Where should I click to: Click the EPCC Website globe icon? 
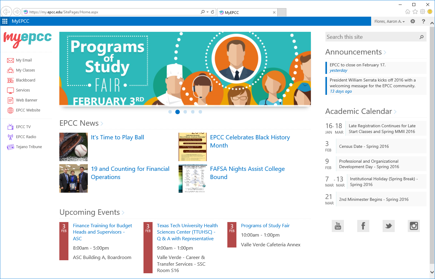pyautogui.click(x=10, y=110)
